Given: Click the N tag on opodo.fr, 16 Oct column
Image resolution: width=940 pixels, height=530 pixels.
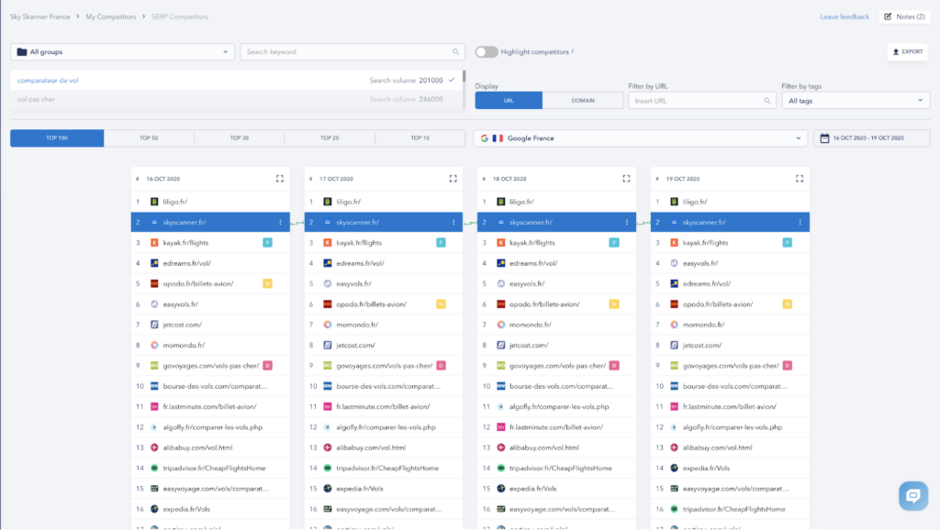Looking at the screenshot, I should tap(267, 283).
